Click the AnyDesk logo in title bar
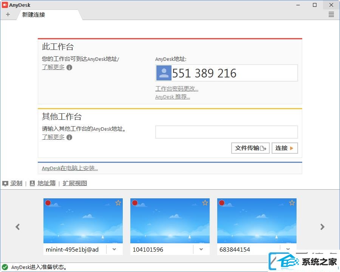This screenshot has width=340, height=272. click(x=5, y=5)
